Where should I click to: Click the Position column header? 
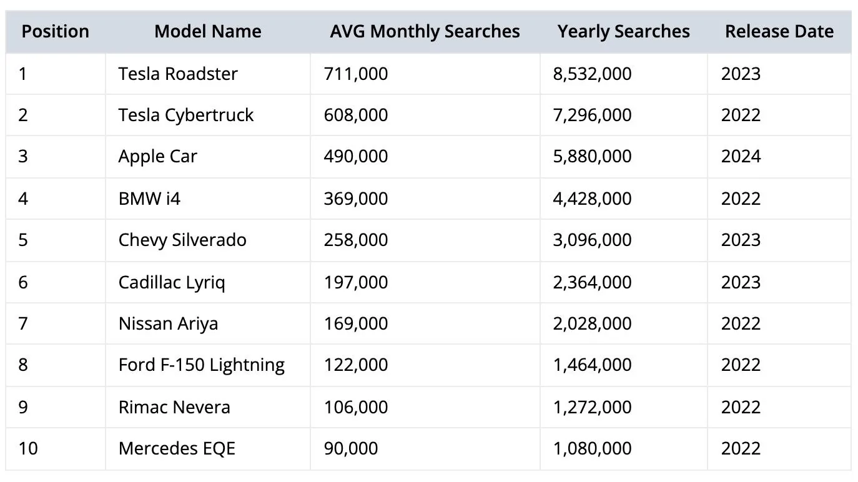click(56, 31)
